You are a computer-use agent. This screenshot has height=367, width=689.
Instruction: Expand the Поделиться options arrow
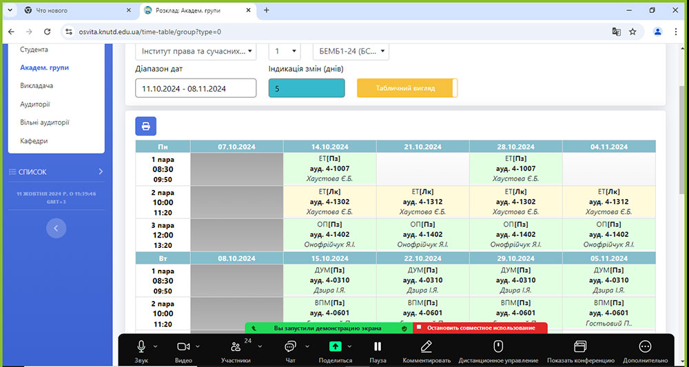pyautogui.click(x=350, y=346)
